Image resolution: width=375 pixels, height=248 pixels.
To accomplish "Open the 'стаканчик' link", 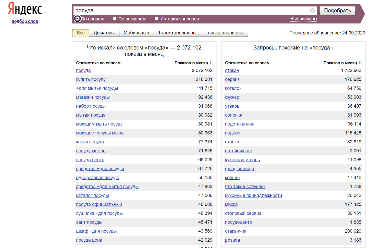I will click(236, 231).
